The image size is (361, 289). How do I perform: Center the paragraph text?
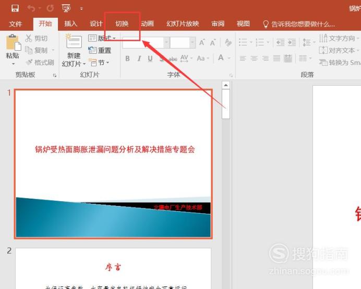[254, 59]
